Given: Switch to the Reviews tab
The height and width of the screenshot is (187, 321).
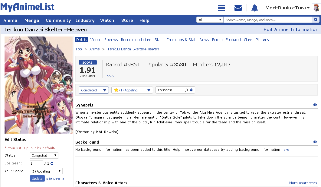Looking at the screenshot, I should 111,40.
